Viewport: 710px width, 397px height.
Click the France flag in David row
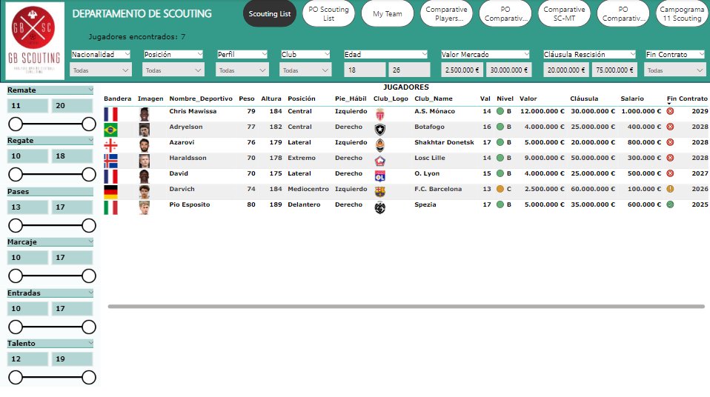tap(110, 176)
